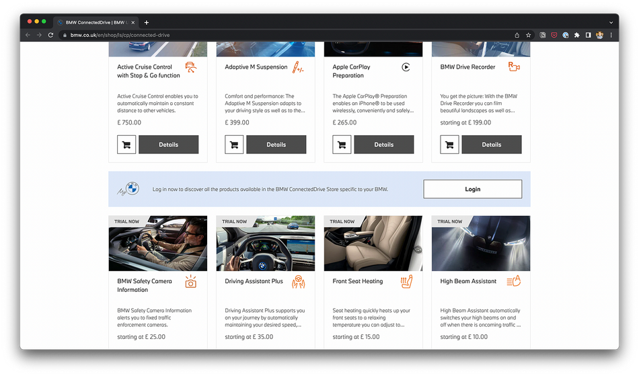
Task: Click the Login button
Action: (472, 189)
